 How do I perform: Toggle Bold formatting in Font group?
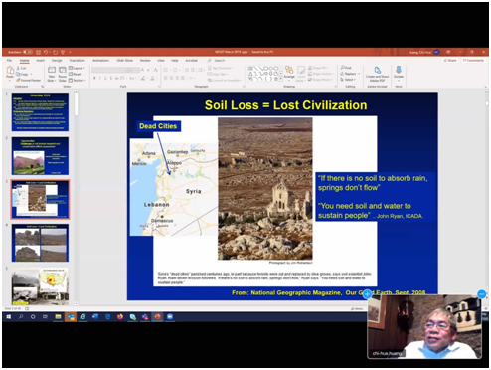(94, 78)
